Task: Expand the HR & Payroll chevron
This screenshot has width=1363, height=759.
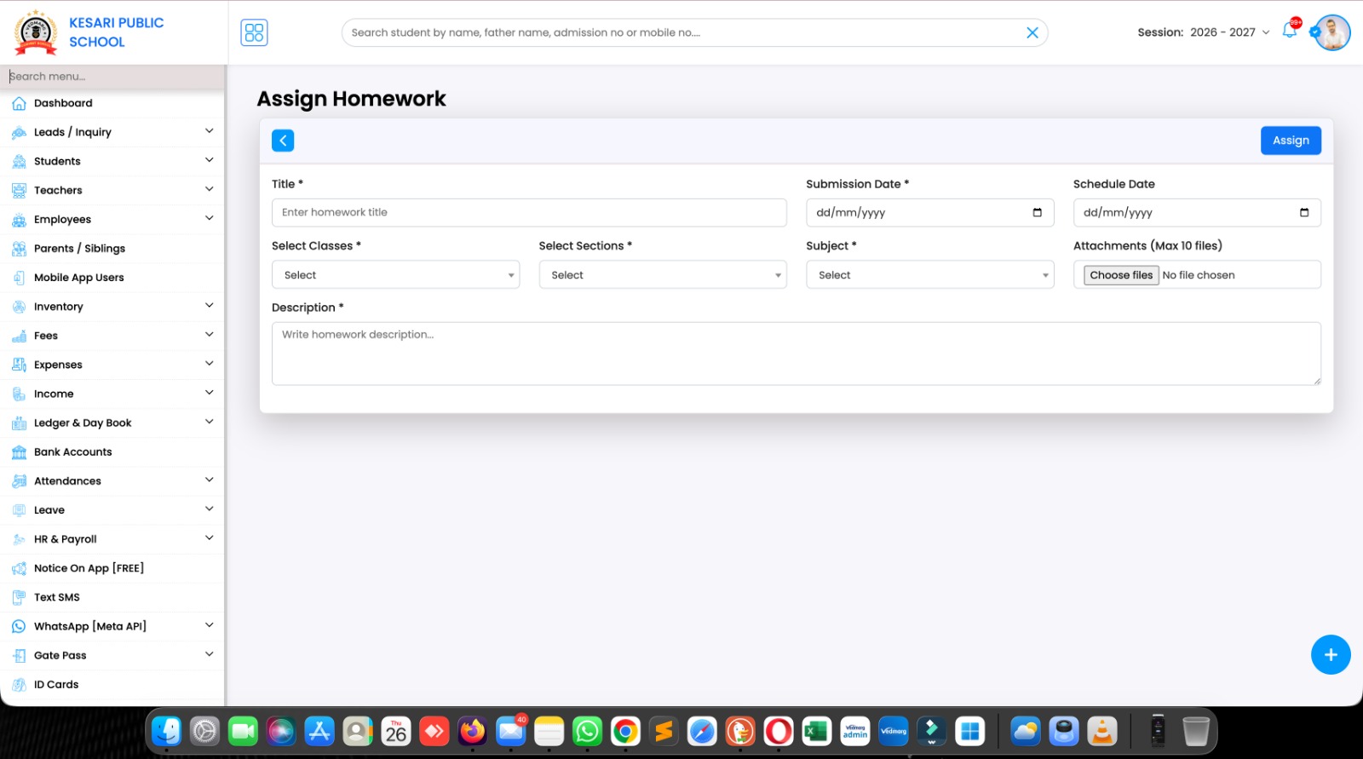Action: (x=209, y=538)
